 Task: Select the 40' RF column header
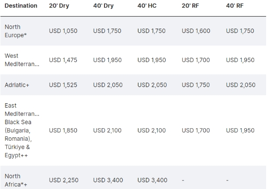235,6
